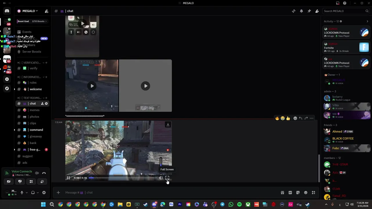Mute microphone in user panel
Image resolution: width=372 pixels, height=209 pixels.
(x=22, y=192)
